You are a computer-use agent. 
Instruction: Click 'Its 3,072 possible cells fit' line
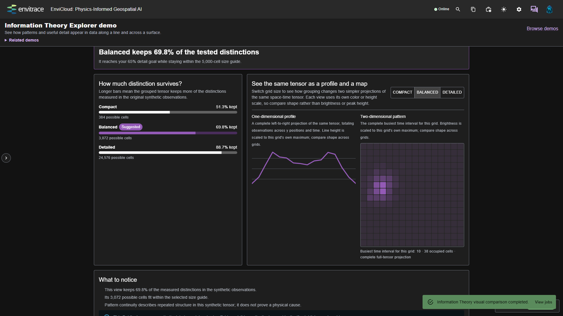[157, 297]
